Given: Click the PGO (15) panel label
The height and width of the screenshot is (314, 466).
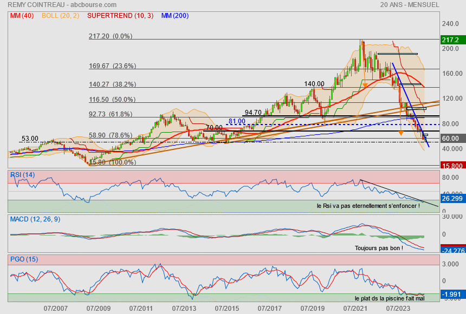Looking at the screenshot, I should pos(24,259).
